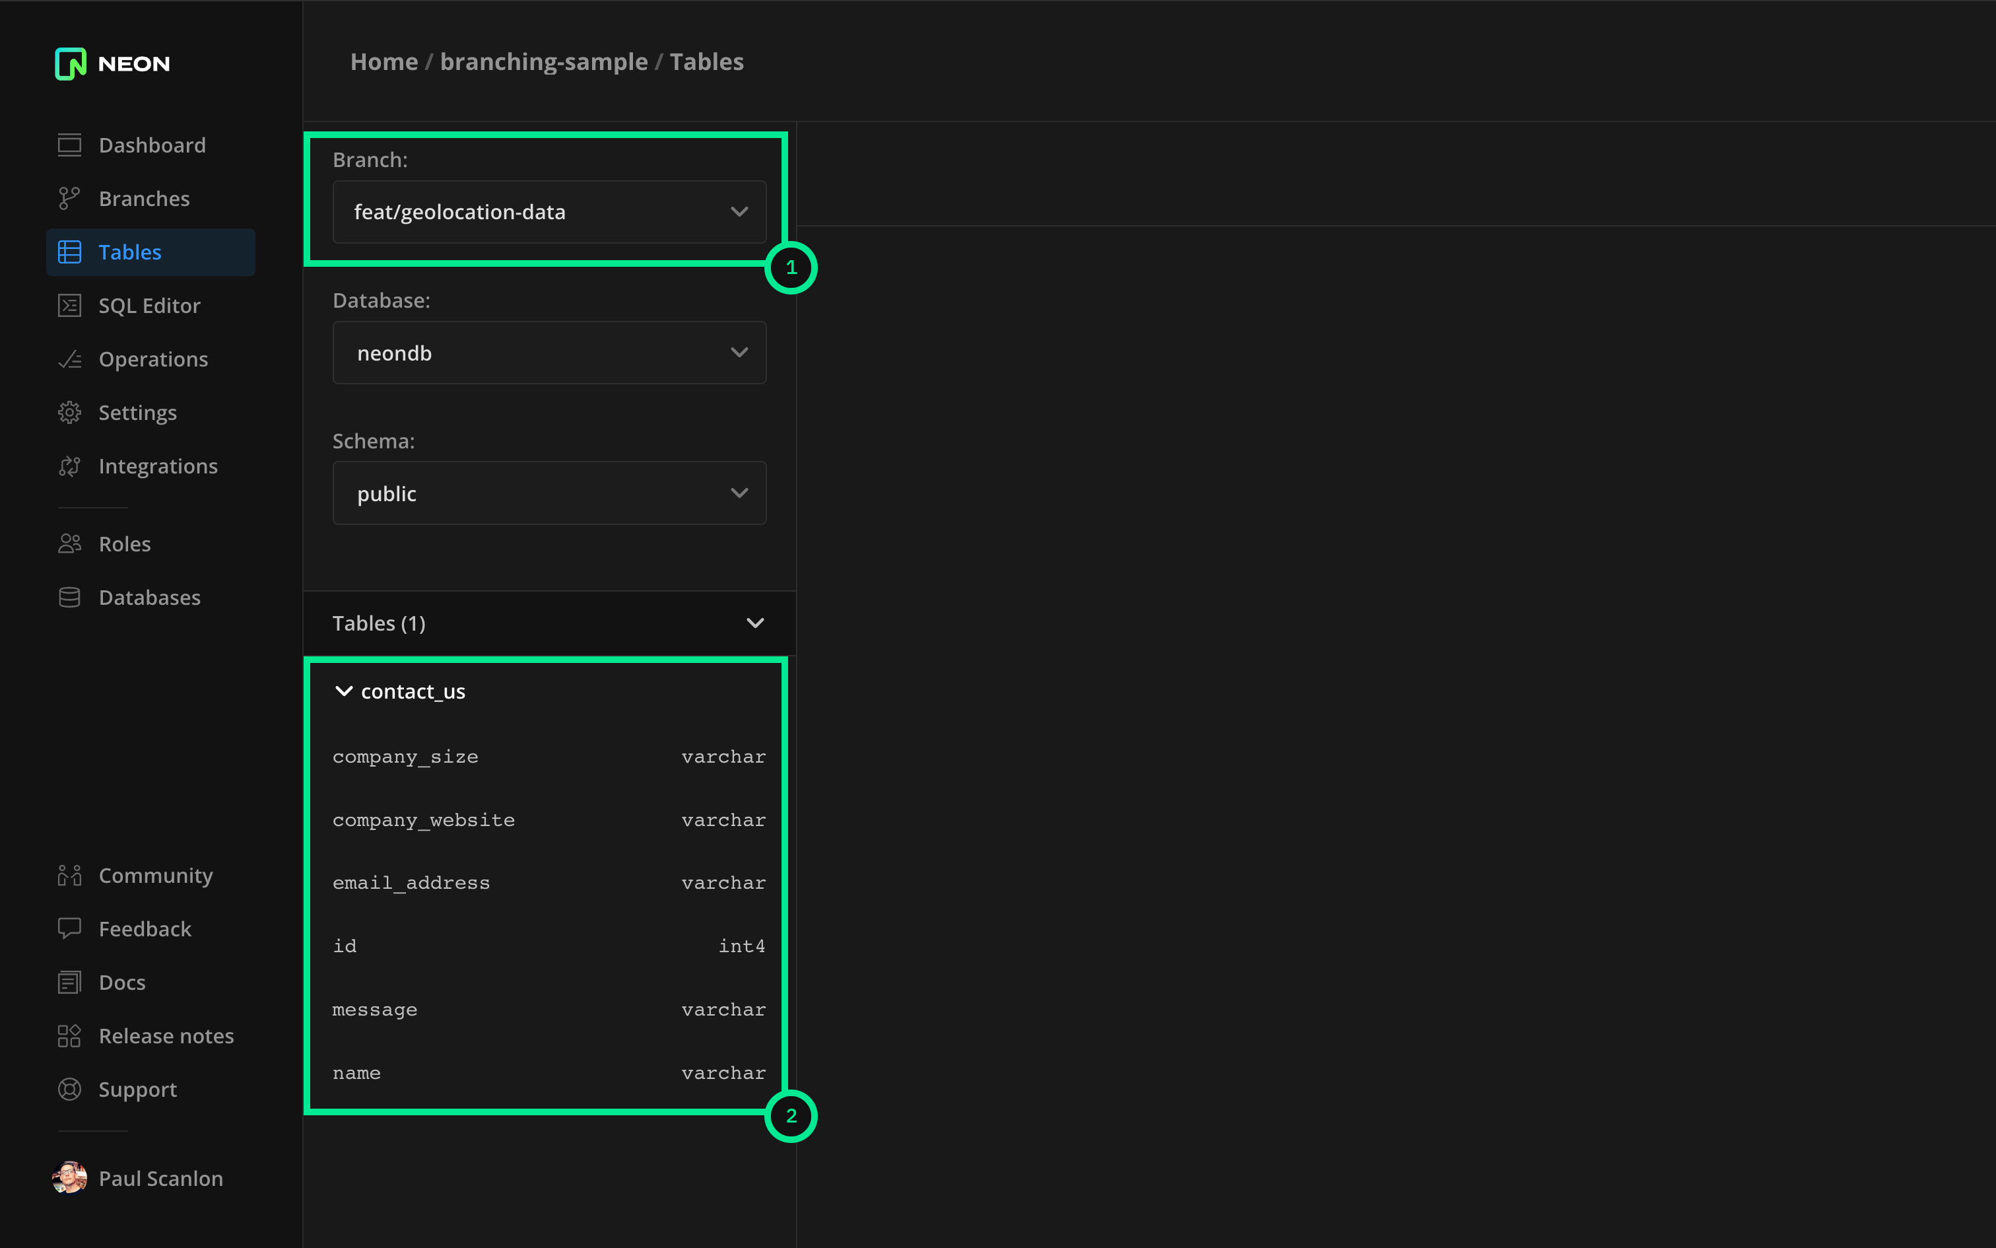Click the Branches git icon
The image size is (1996, 1248).
tap(69, 199)
